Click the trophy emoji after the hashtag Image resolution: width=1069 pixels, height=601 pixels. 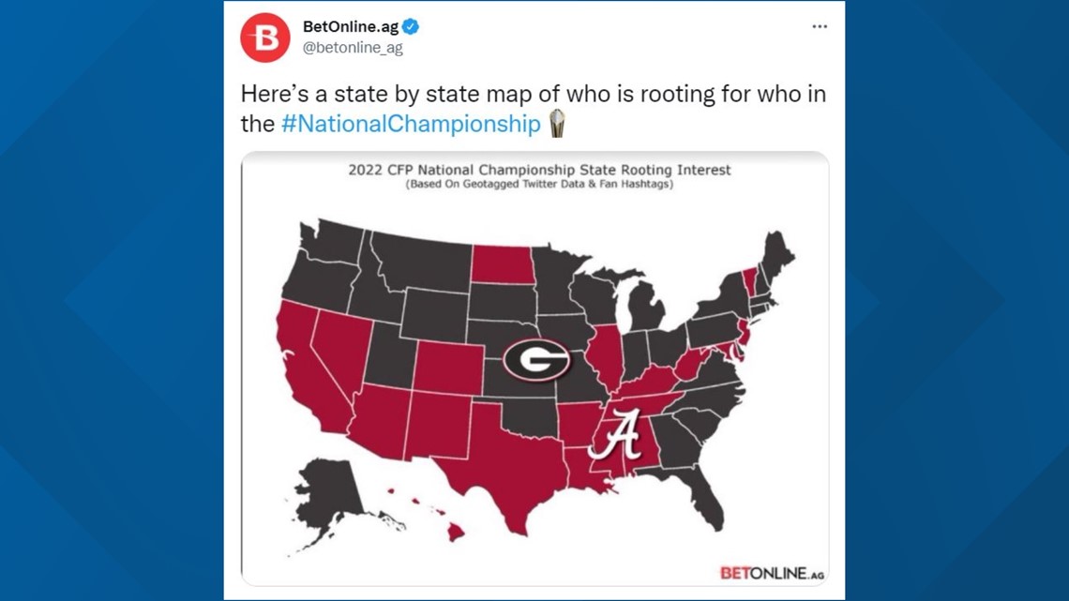tap(557, 124)
